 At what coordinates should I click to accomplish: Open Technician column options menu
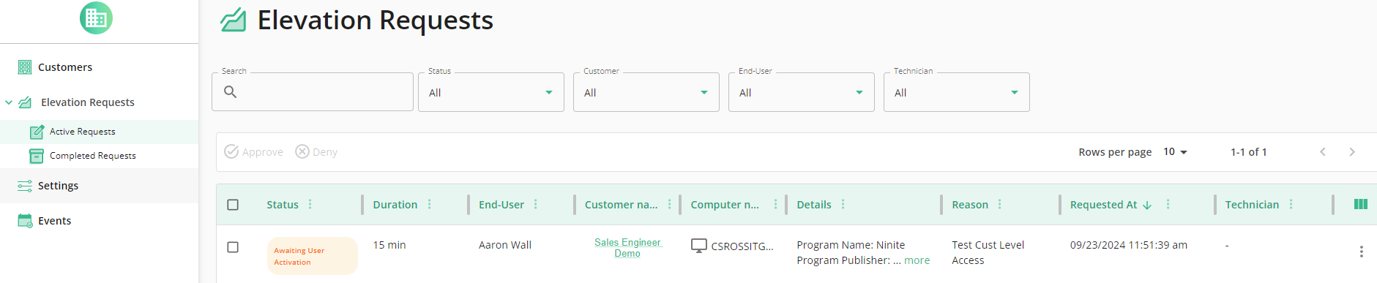(x=1291, y=205)
